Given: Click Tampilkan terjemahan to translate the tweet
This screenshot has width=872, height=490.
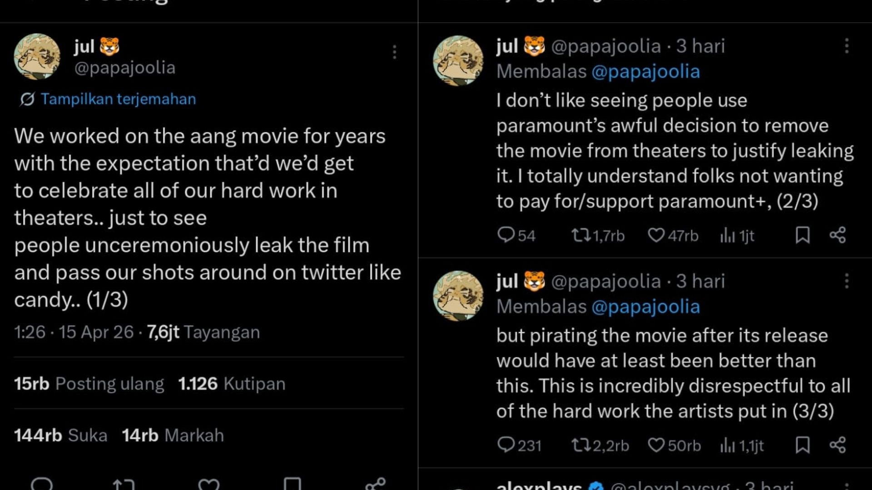Looking at the screenshot, I should [x=118, y=99].
